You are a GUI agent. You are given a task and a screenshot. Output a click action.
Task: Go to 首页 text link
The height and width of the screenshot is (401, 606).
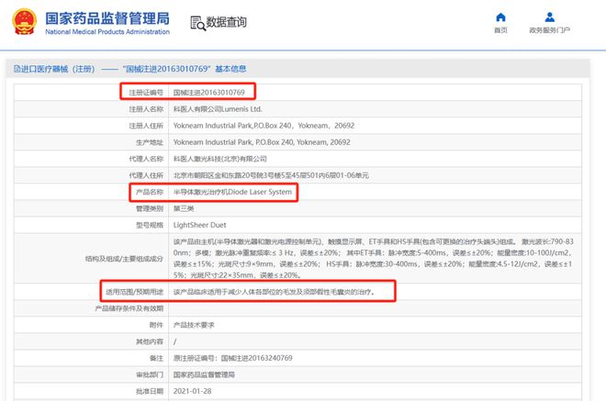tap(499, 30)
